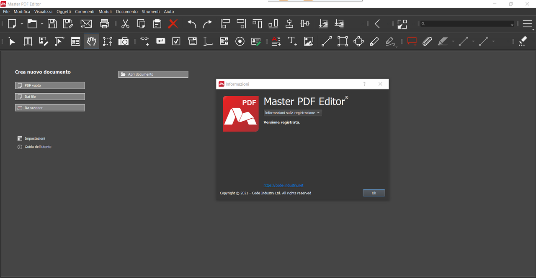Expand the New document dropdown arrow
536x278 pixels.
(x=22, y=24)
